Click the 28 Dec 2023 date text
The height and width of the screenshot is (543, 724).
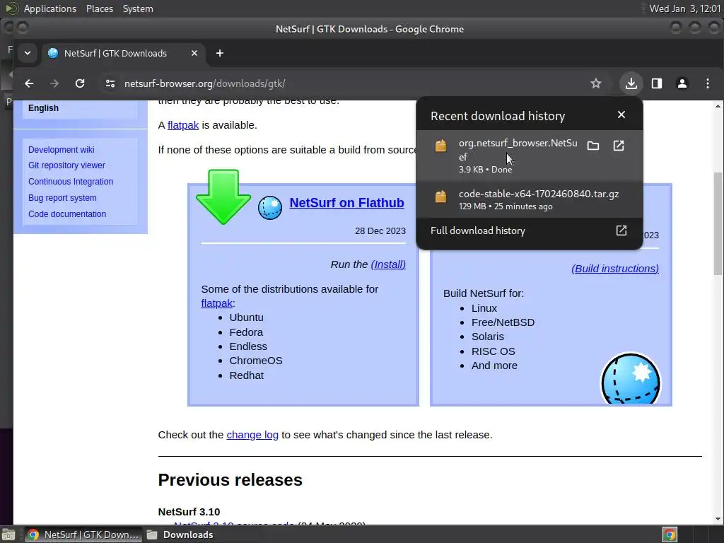[x=380, y=231]
